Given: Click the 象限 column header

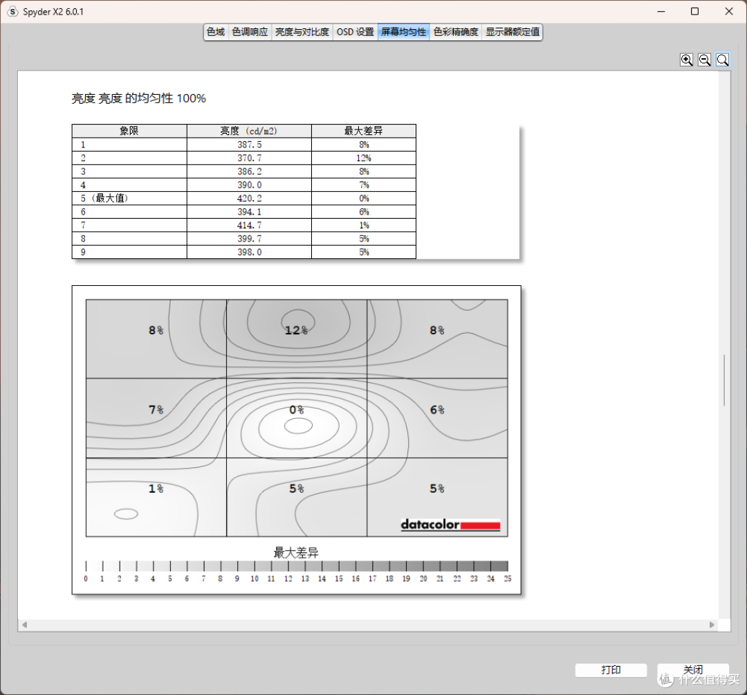Looking at the screenshot, I should (129, 131).
